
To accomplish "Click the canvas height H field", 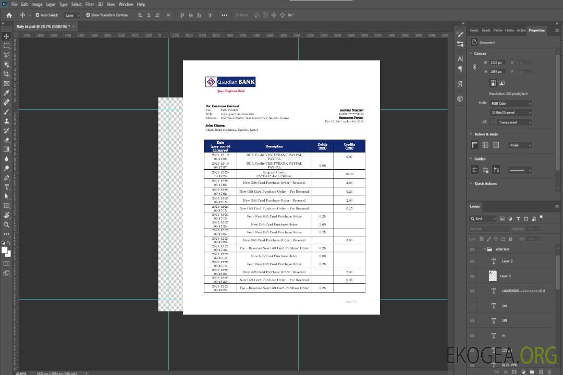I will pyautogui.click(x=498, y=71).
